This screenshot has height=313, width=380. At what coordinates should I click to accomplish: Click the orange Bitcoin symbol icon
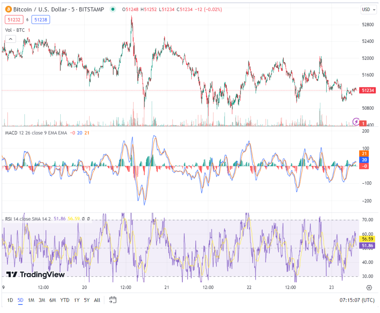[x=8, y=9]
